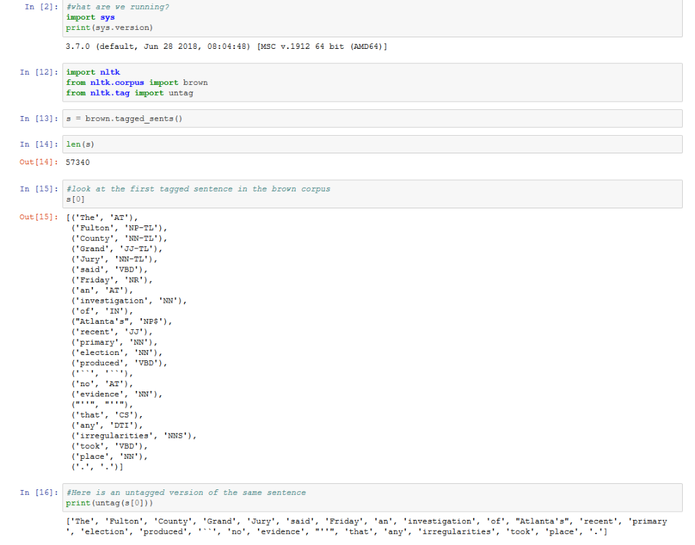Select the untagged sentence output text
The width and height of the screenshot is (695, 545).
click(339, 526)
